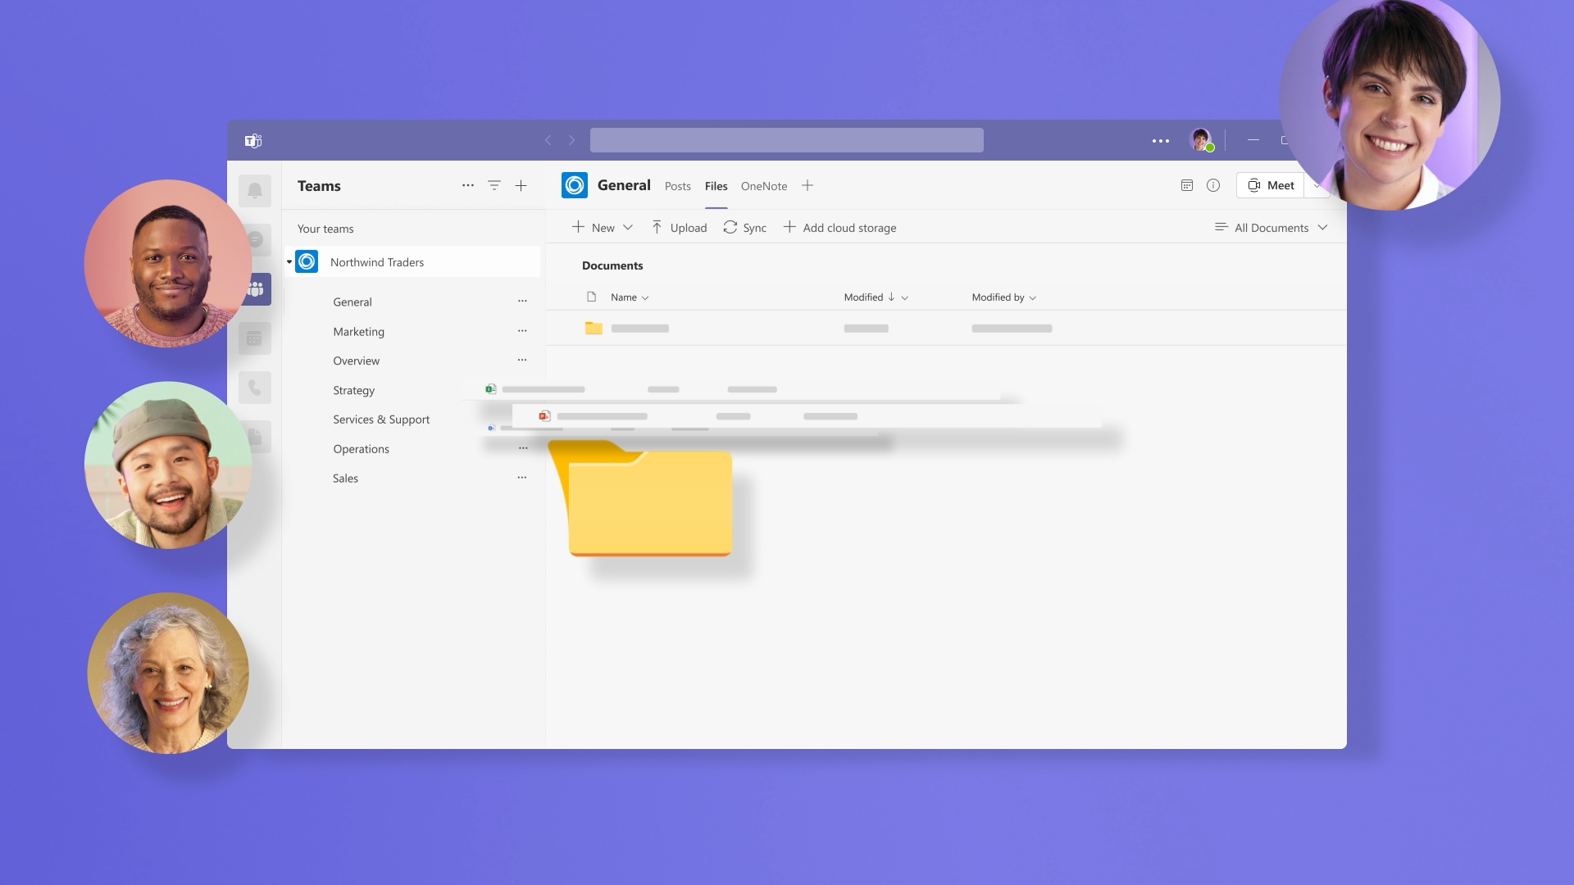The height and width of the screenshot is (885, 1574).
Task: Select the Strategy channel
Action: pyautogui.click(x=353, y=391)
